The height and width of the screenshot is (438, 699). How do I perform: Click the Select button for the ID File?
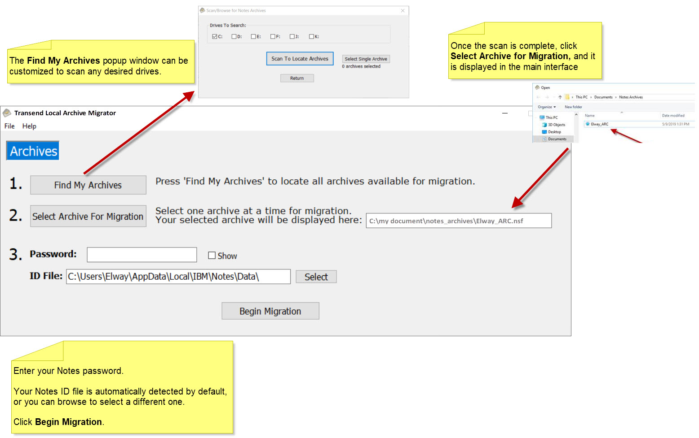click(x=316, y=277)
